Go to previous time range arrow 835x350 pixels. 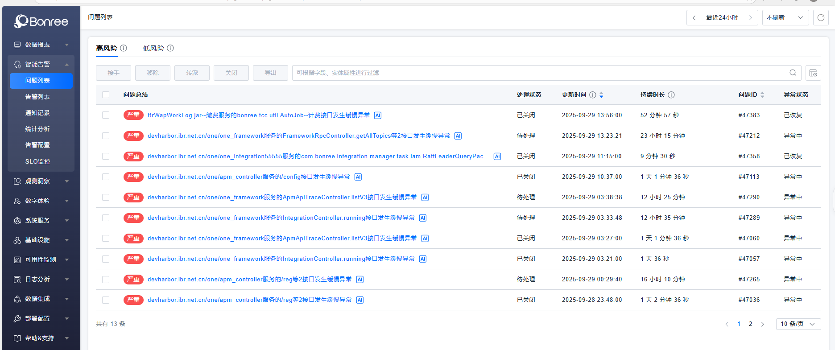(x=694, y=18)
